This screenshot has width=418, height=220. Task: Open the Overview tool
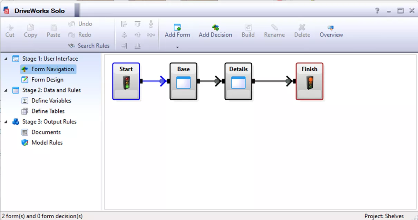tap(331, 31)
